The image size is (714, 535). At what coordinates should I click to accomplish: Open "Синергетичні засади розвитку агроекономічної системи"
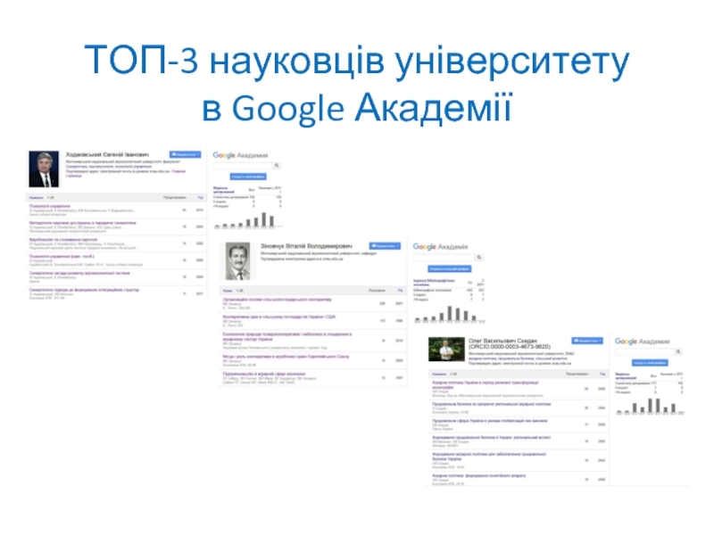79,273
